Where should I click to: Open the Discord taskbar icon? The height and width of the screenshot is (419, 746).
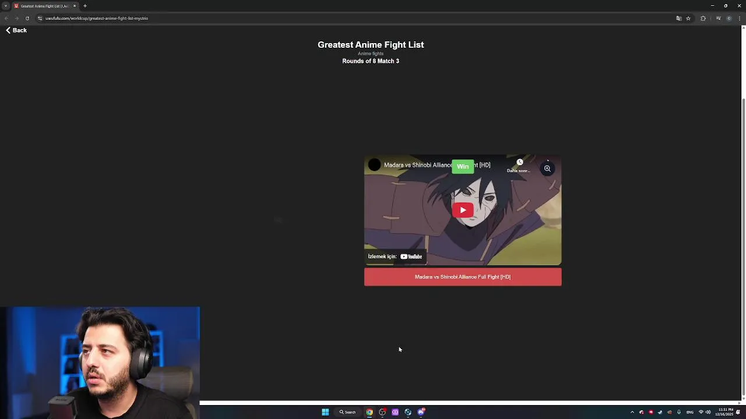pos(421,412)
